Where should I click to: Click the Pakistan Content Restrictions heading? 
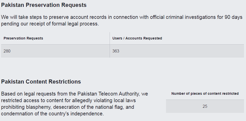41,82
